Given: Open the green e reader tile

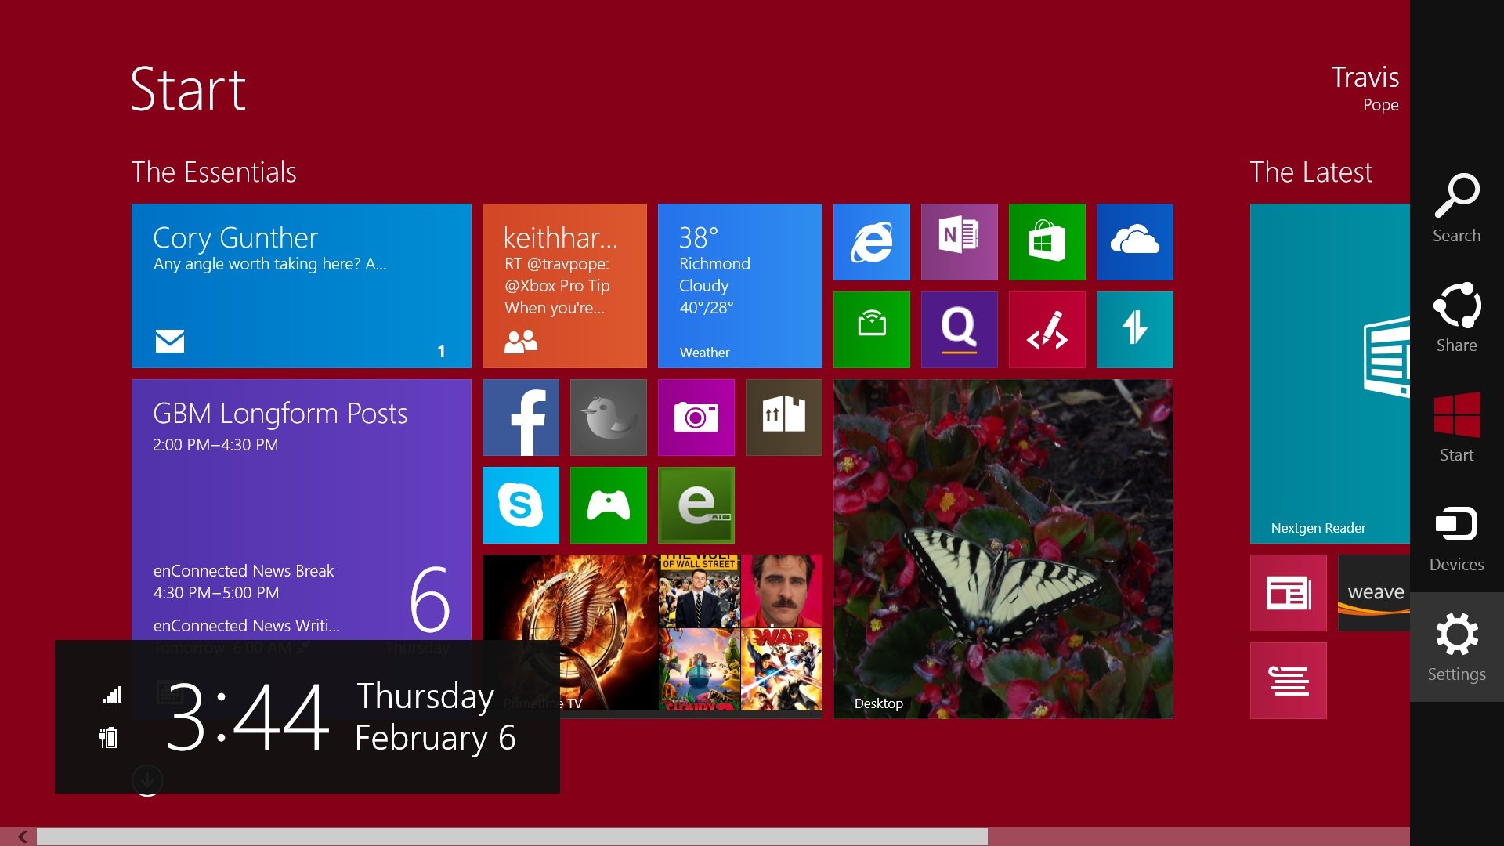Looking at the screenshot, I should click(696, 505).
